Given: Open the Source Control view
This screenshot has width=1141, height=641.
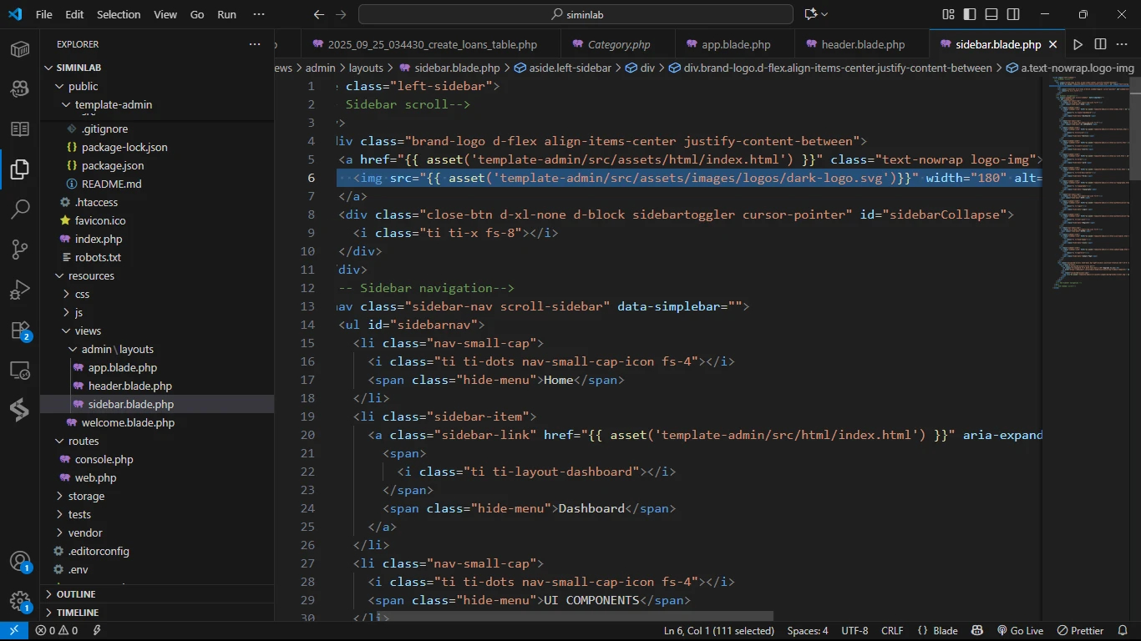Looking at the screenshot, I should [20, 249].
